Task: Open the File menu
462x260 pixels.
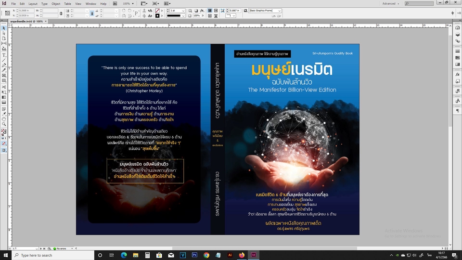Action: pos(13,4)
